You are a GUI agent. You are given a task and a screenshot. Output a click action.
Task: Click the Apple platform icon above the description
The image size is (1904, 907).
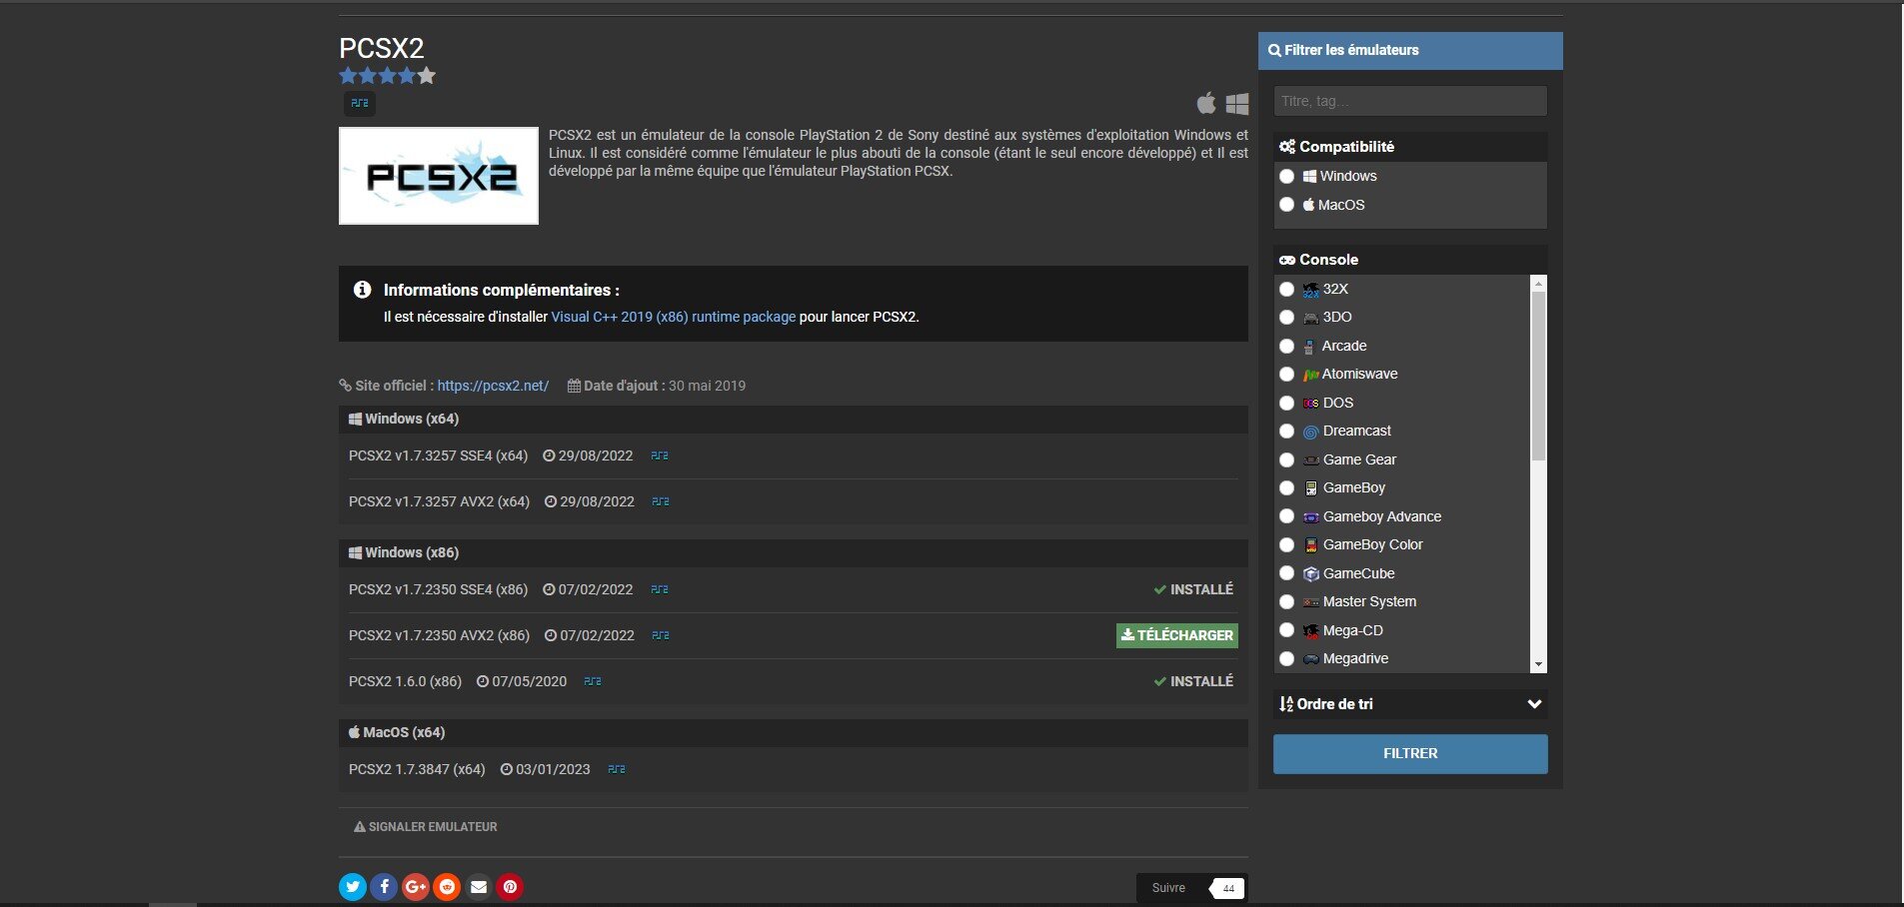(x=1207, y=103)
